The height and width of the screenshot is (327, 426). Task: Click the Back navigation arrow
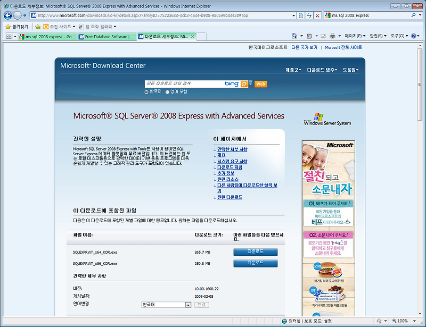point(7,15)
